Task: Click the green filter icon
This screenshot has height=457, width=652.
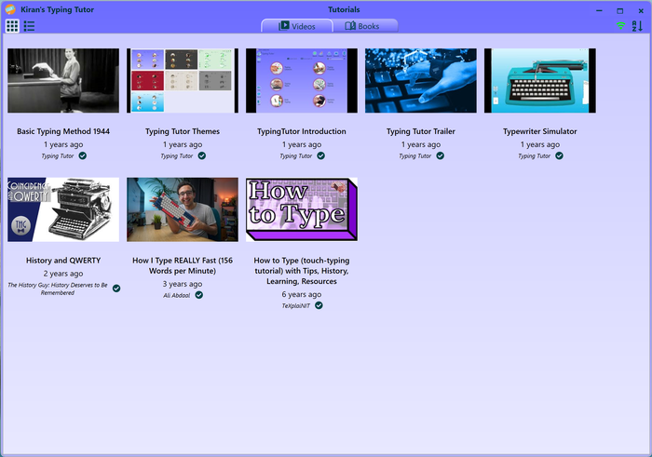Action: [x=621, y=26]
